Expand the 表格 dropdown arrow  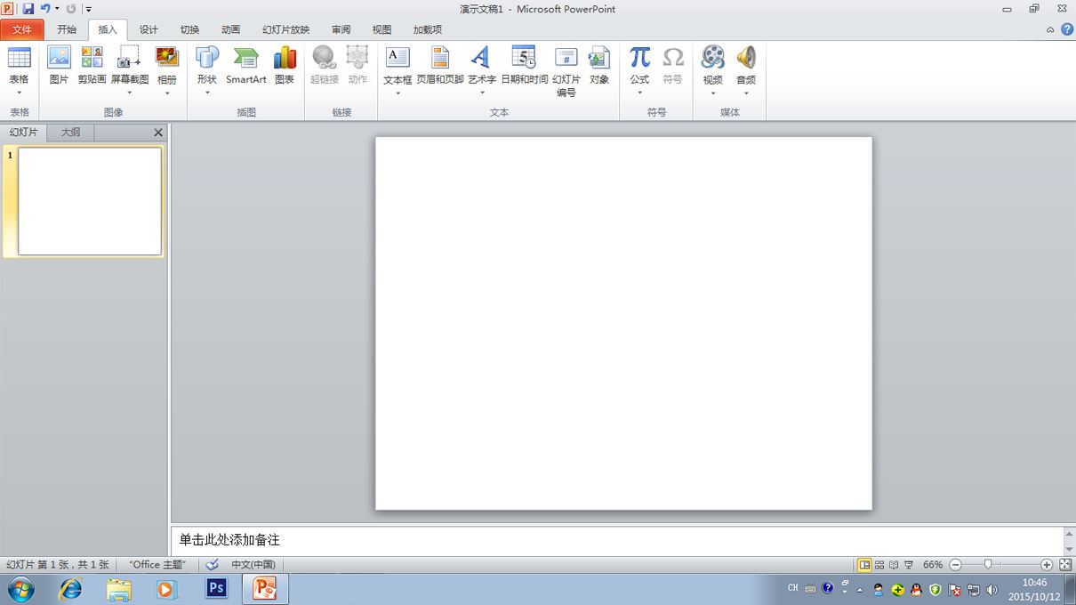coord(19,93)
